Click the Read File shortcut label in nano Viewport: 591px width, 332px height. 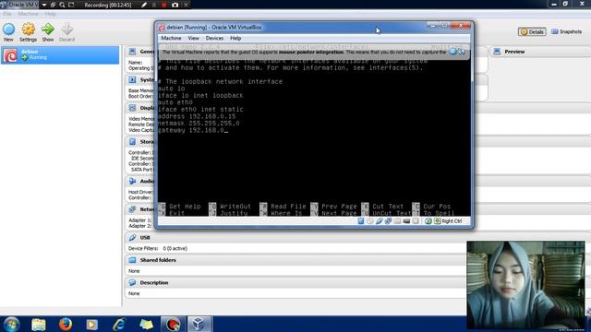tap(288, 207)
